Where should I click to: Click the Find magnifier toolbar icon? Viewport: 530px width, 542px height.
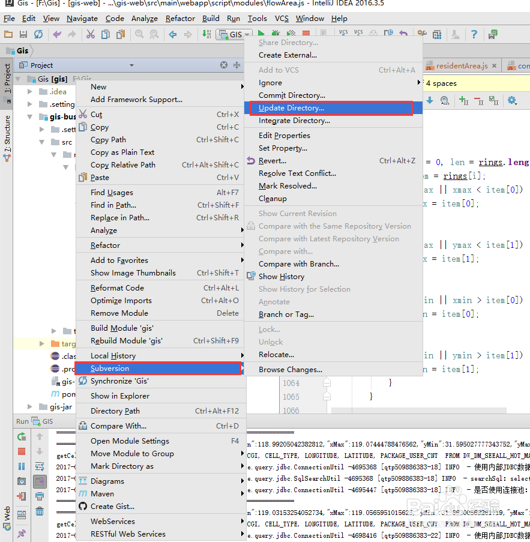139,34
